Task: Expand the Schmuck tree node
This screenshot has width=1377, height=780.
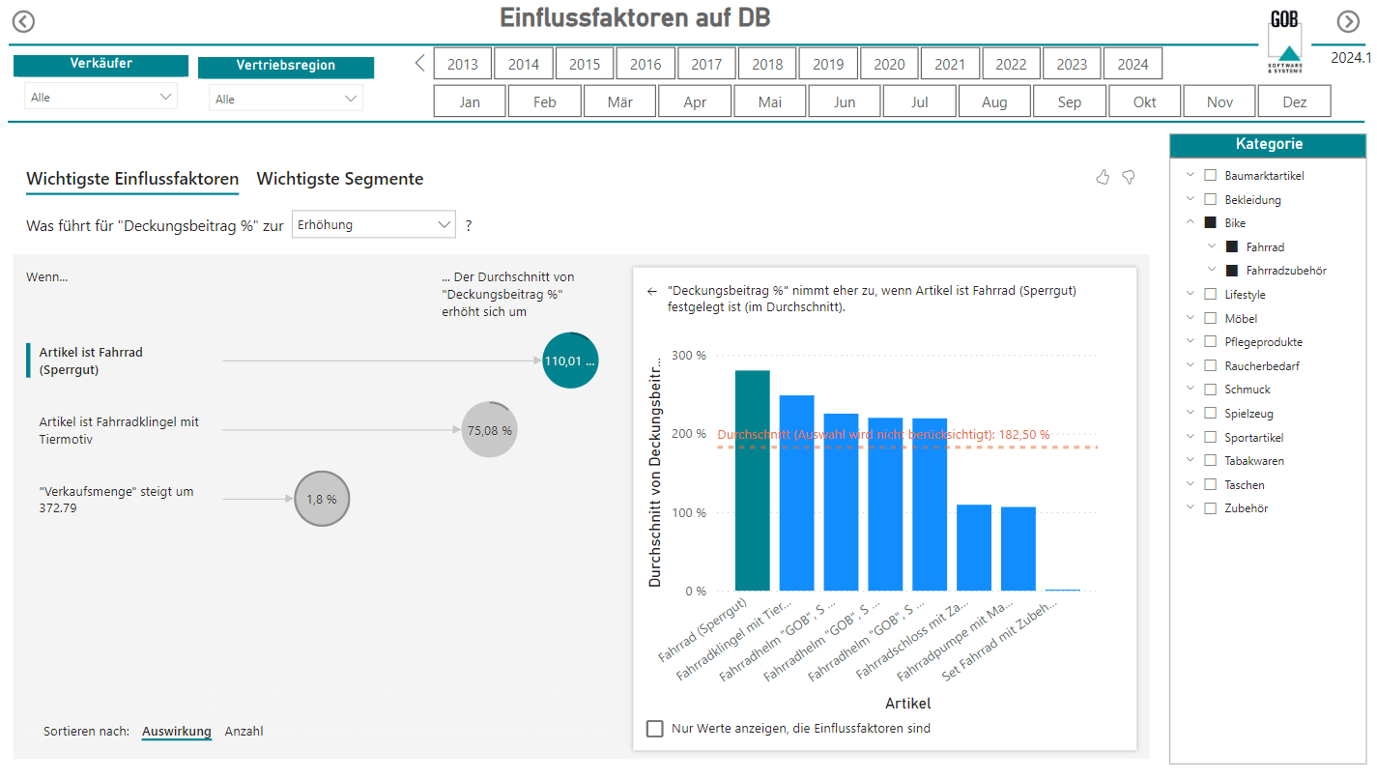Action: pyautogui.click(x=1191, y=390)
